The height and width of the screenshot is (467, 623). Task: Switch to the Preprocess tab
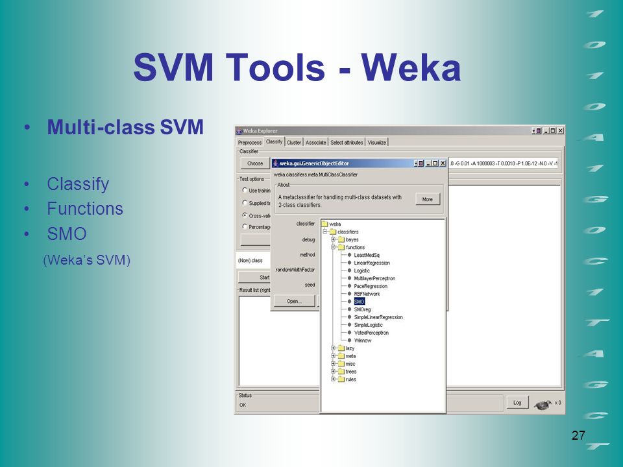250,142
